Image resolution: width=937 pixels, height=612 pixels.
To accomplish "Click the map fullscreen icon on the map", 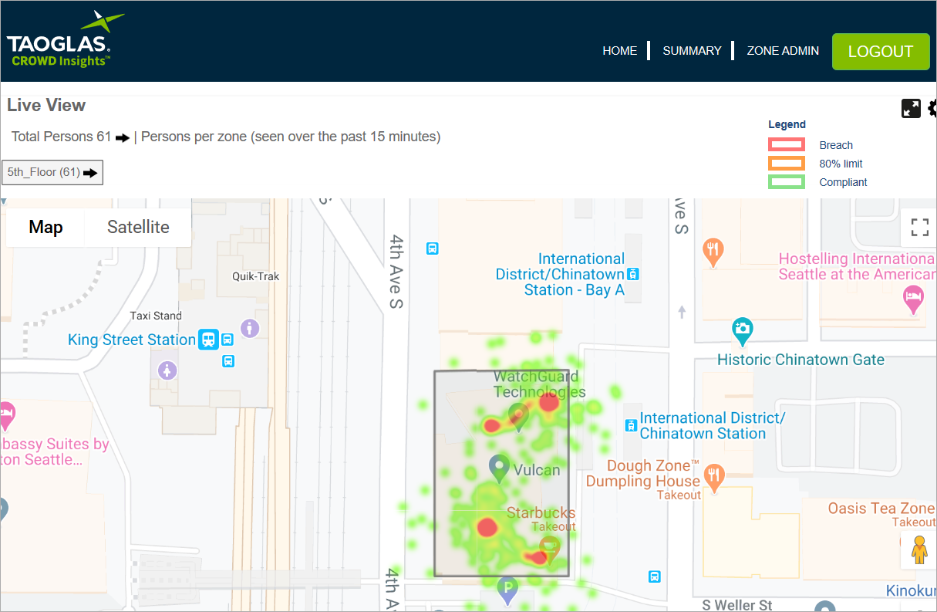I will (x=919, y=227).
